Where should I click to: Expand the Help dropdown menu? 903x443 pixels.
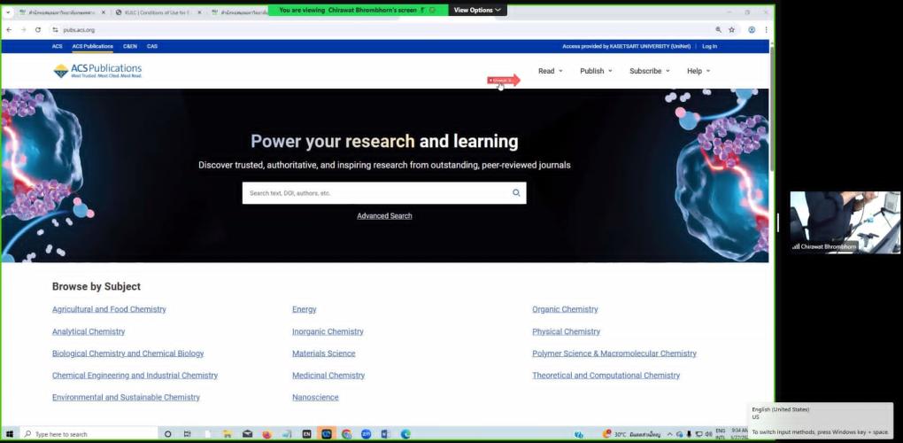tap(698, 71)
